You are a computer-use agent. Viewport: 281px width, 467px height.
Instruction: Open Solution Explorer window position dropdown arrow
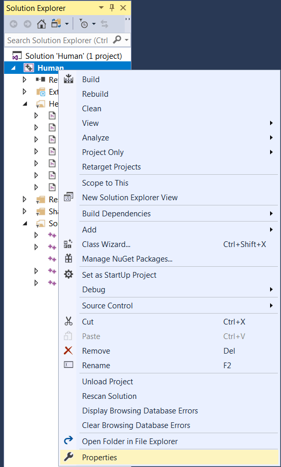[x=101, y=8]
